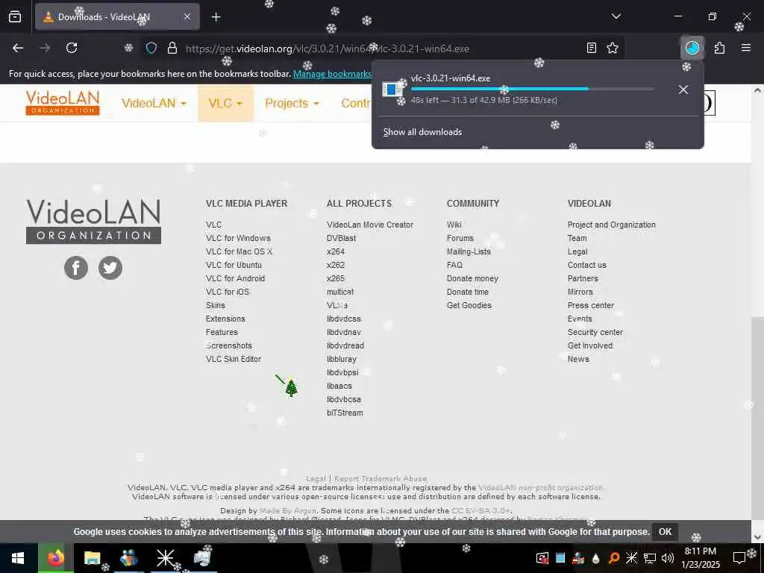Viewport: 764px width, 573px height.
Task: Click the snowflake app taskbar icon
Action: [x=165, y=558]
